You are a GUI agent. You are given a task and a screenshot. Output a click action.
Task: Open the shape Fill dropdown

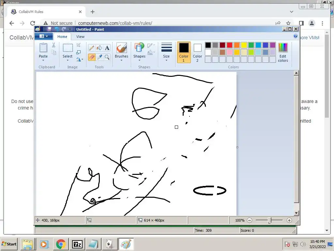[x=151, y=52]
